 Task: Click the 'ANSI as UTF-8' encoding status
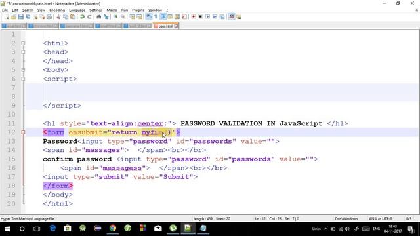(381, 218)
